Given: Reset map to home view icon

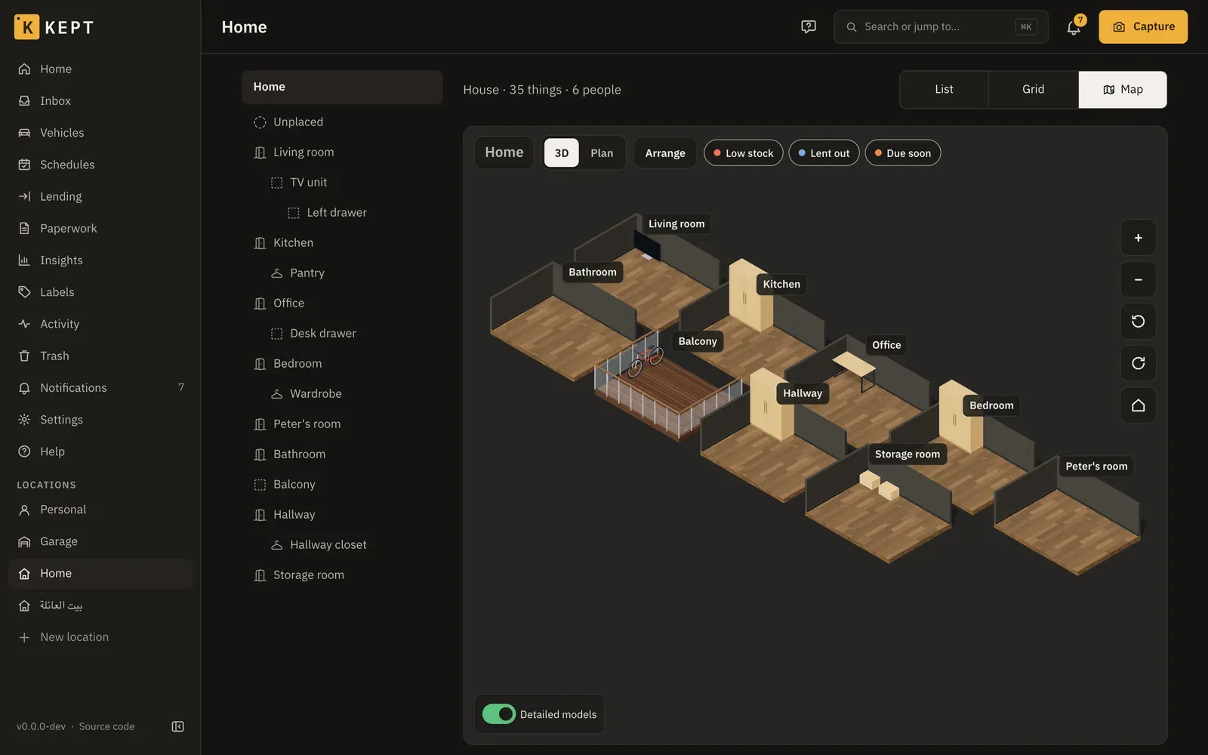Looking at the screenshot, I should coord(1138,405).
